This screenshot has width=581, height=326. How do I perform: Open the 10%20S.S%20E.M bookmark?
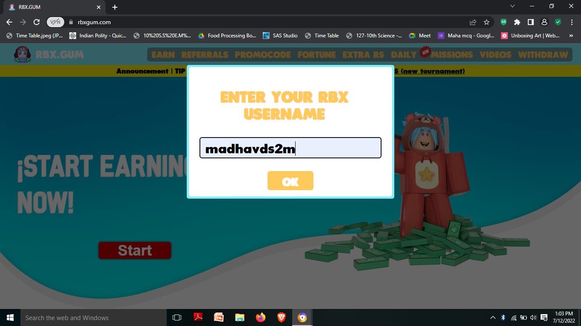(162, 36)
